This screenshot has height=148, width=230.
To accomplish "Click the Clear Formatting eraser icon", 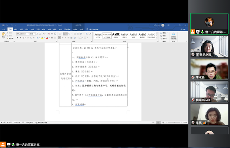I will (49, 34).
